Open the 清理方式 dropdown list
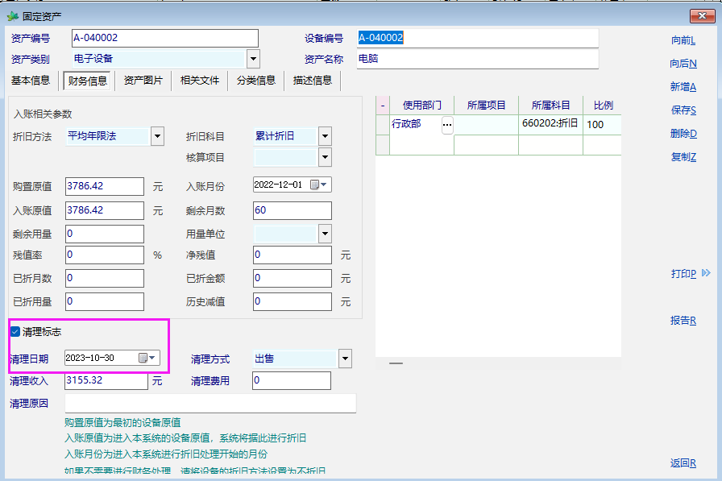 (345, 359)
